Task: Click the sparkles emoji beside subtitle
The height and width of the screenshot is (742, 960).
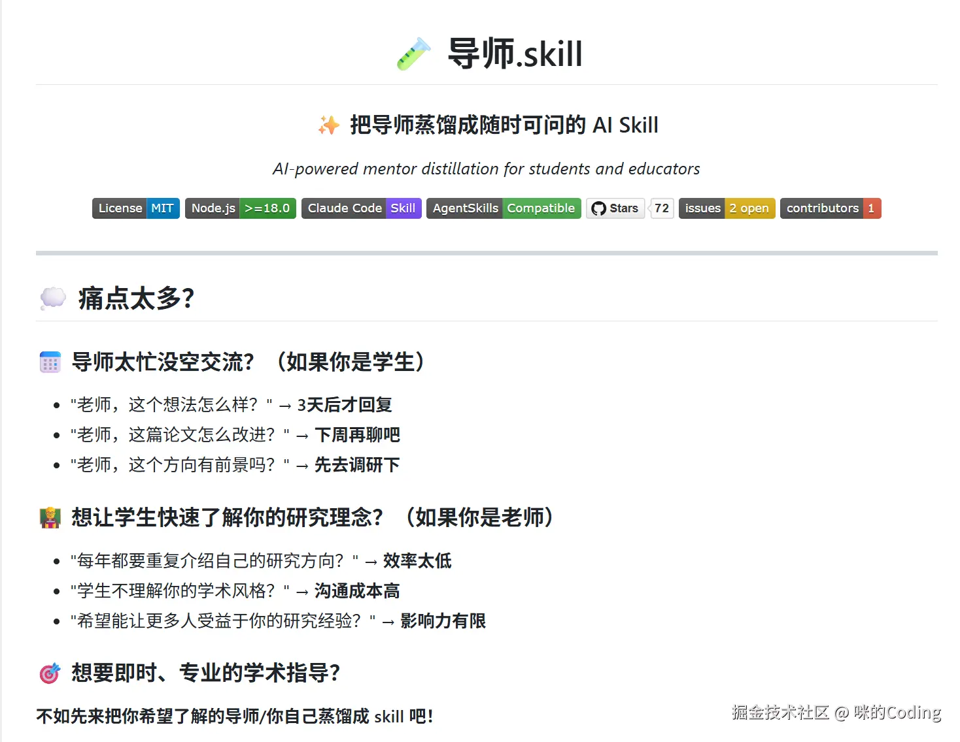Action: 329,125
